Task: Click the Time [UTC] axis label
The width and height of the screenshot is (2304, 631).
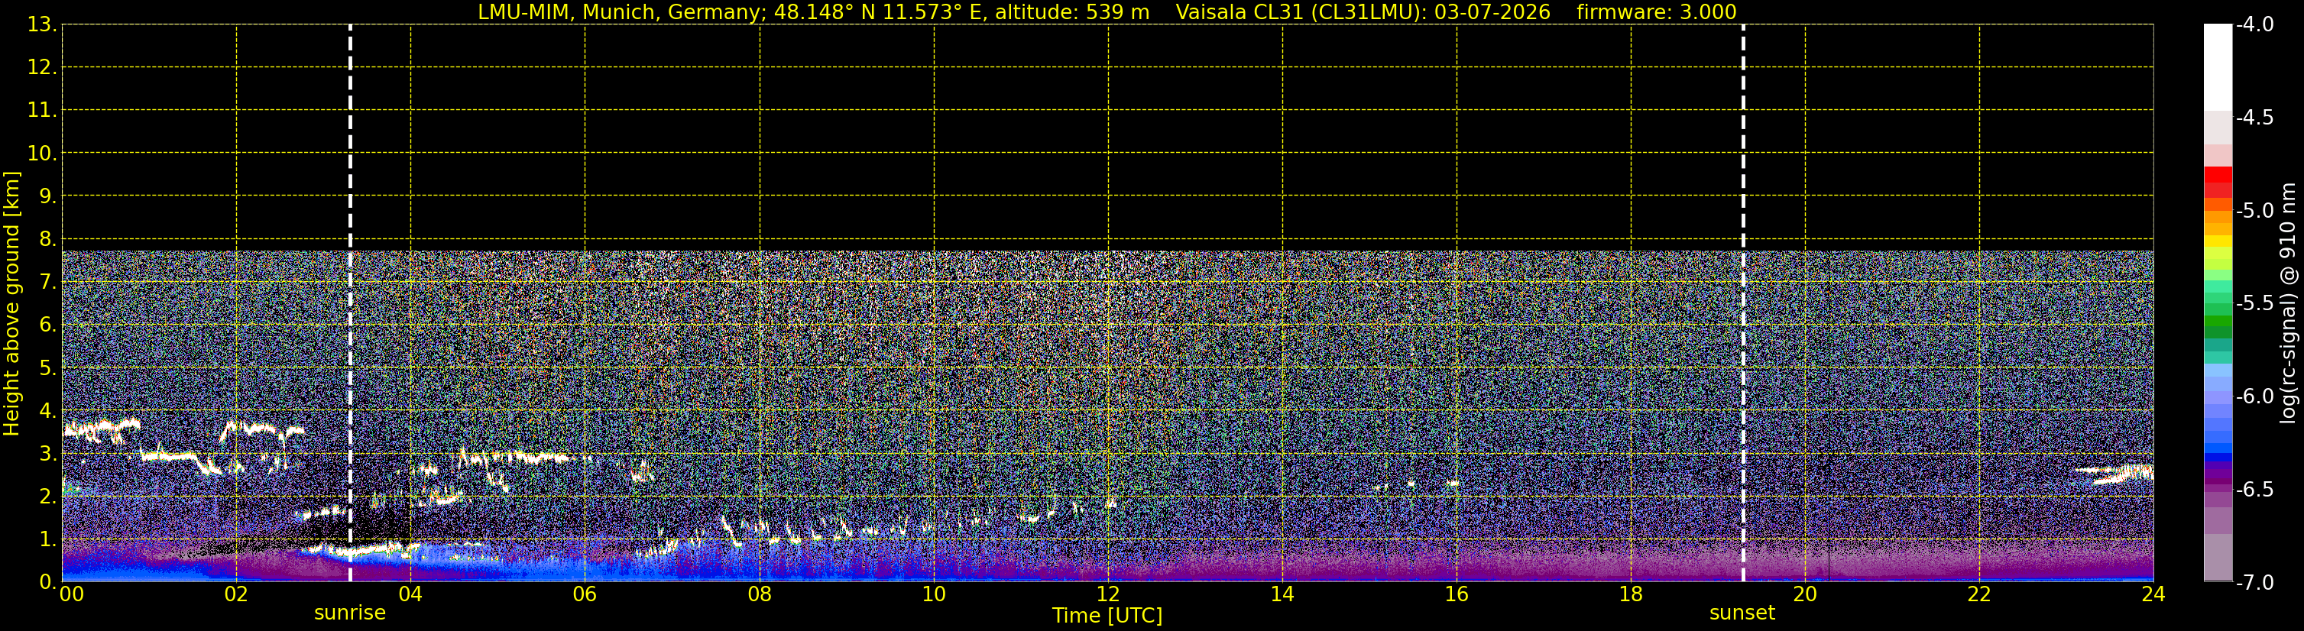Action: point(1107,616)
